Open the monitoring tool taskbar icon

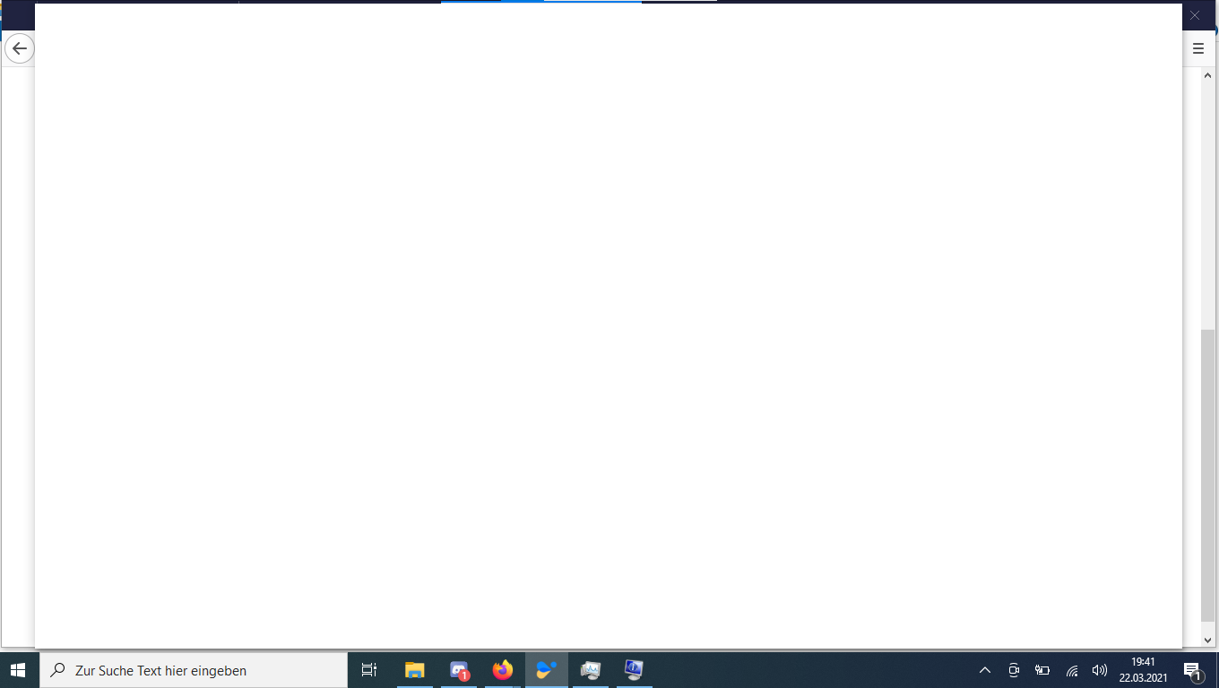tap(590, 669)
